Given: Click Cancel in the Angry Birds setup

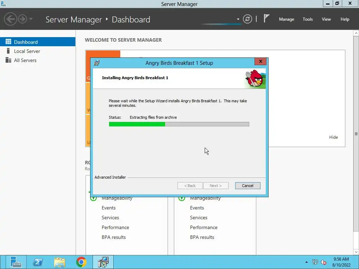Looking at the screenshot, I should (248, 186).
